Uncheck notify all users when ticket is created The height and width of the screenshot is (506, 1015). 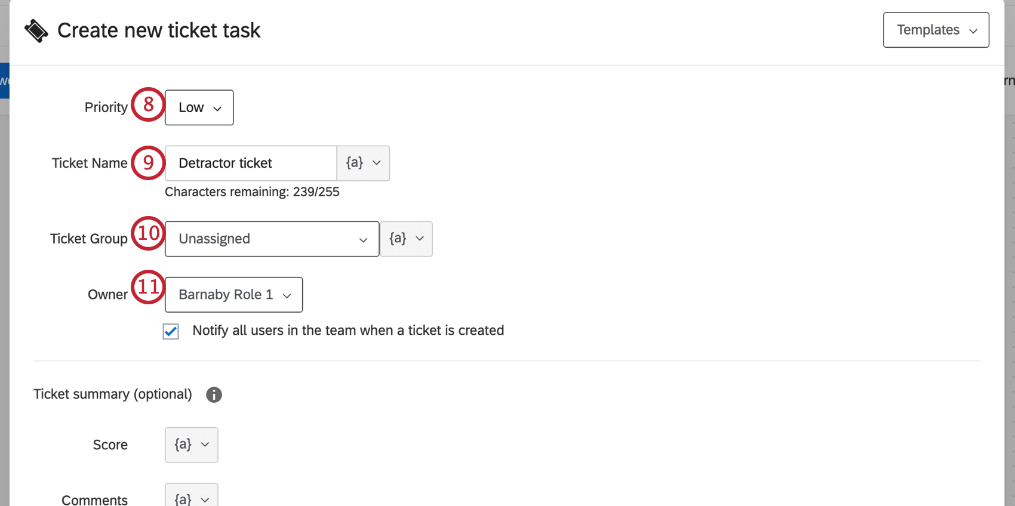170,331
